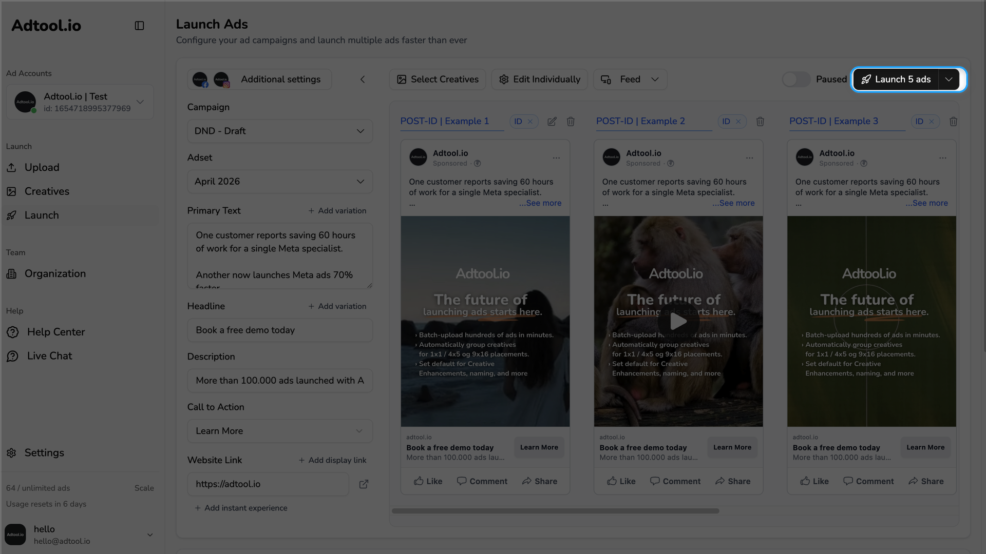Click Share under the Example 3 preview
Viewport: 986px width, 554px height.
(x=925, y=481)
